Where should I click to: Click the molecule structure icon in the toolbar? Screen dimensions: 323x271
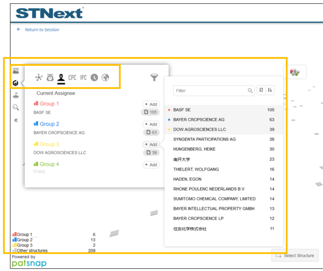pos(39,77)
